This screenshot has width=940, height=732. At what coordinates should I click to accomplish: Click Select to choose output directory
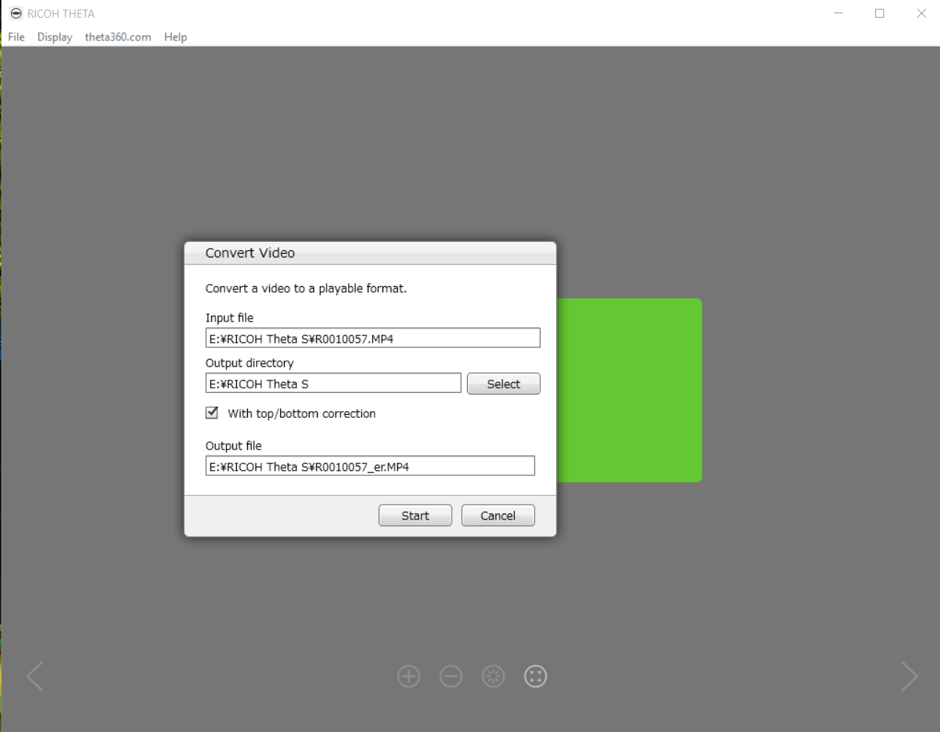click(x=503, y=384)
